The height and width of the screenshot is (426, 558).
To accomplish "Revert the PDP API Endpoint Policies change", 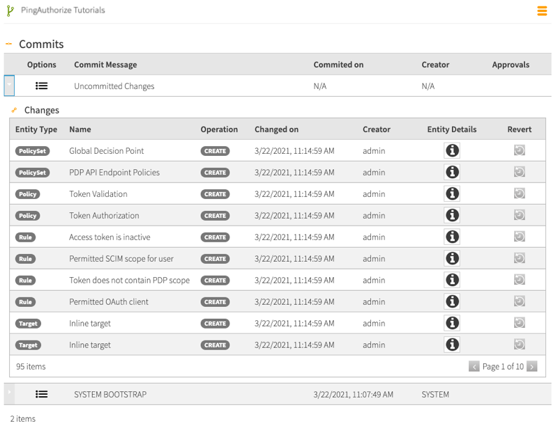I will click(519, 172).
